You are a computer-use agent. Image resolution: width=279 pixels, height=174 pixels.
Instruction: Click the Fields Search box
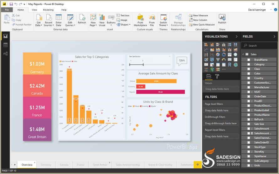pos(259,46)
